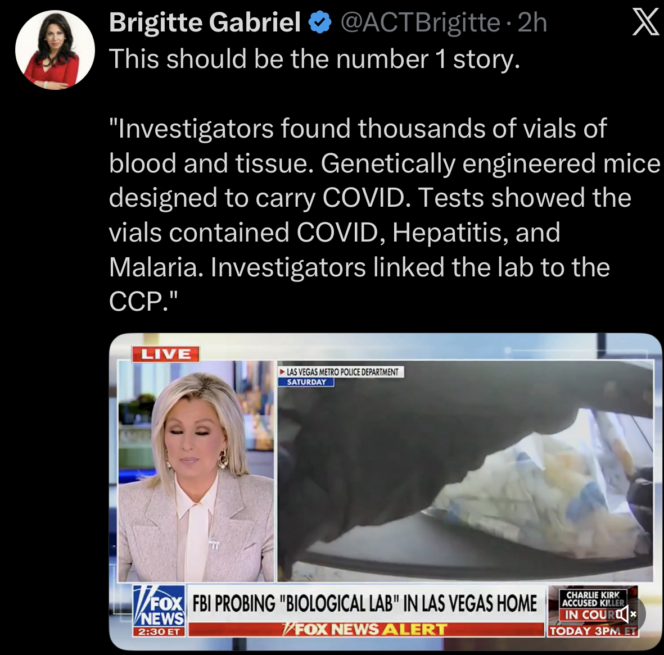Unmute the video with speaker icon
This screenshot has width=664, height=655.
[x=625, y=613]
